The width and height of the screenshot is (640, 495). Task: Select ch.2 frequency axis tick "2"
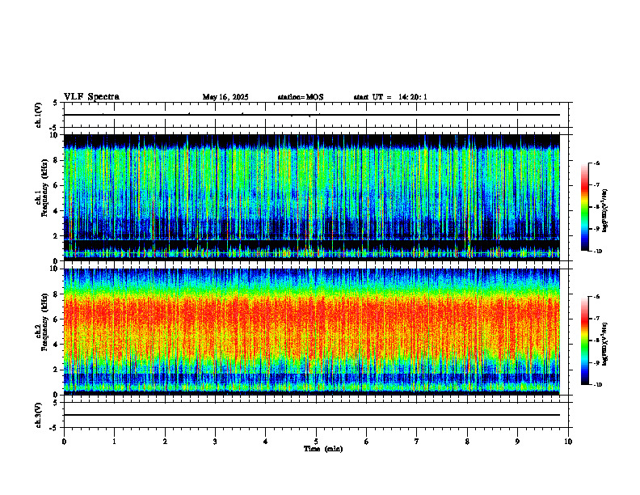point(57,370)
